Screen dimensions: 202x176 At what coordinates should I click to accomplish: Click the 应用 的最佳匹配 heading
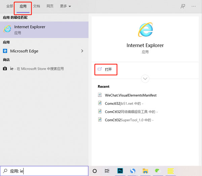pos(15,17)
